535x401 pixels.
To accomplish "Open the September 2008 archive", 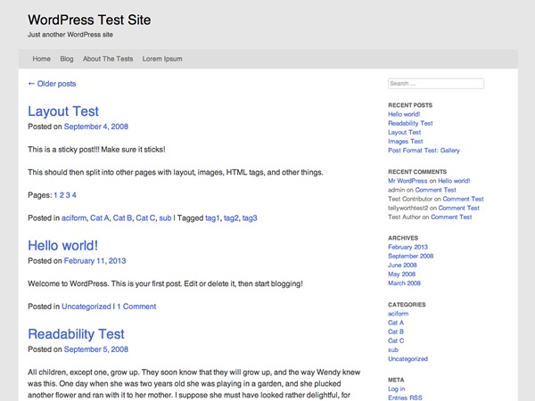I will tap(410, 256).
